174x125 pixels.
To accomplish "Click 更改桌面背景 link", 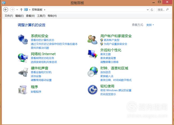I will coord(108,58).
